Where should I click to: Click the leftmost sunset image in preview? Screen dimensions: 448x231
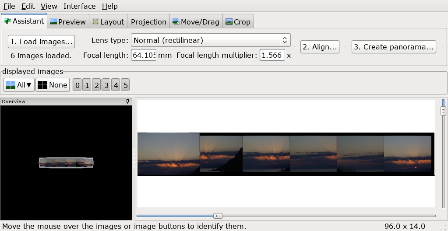point(169,154)
